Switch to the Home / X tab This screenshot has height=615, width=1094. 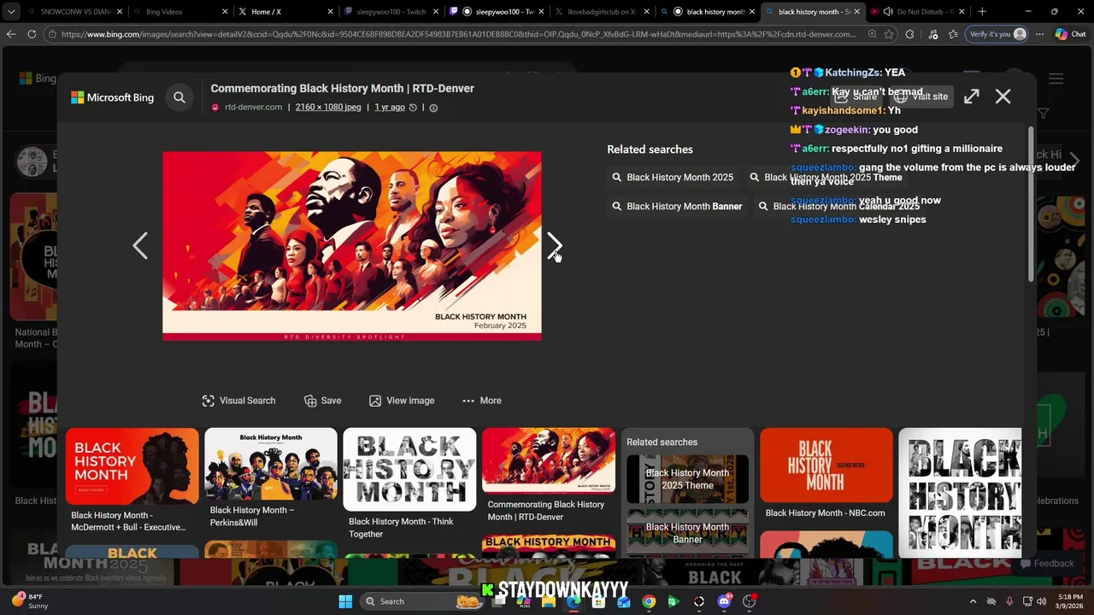tap(285, 12)
